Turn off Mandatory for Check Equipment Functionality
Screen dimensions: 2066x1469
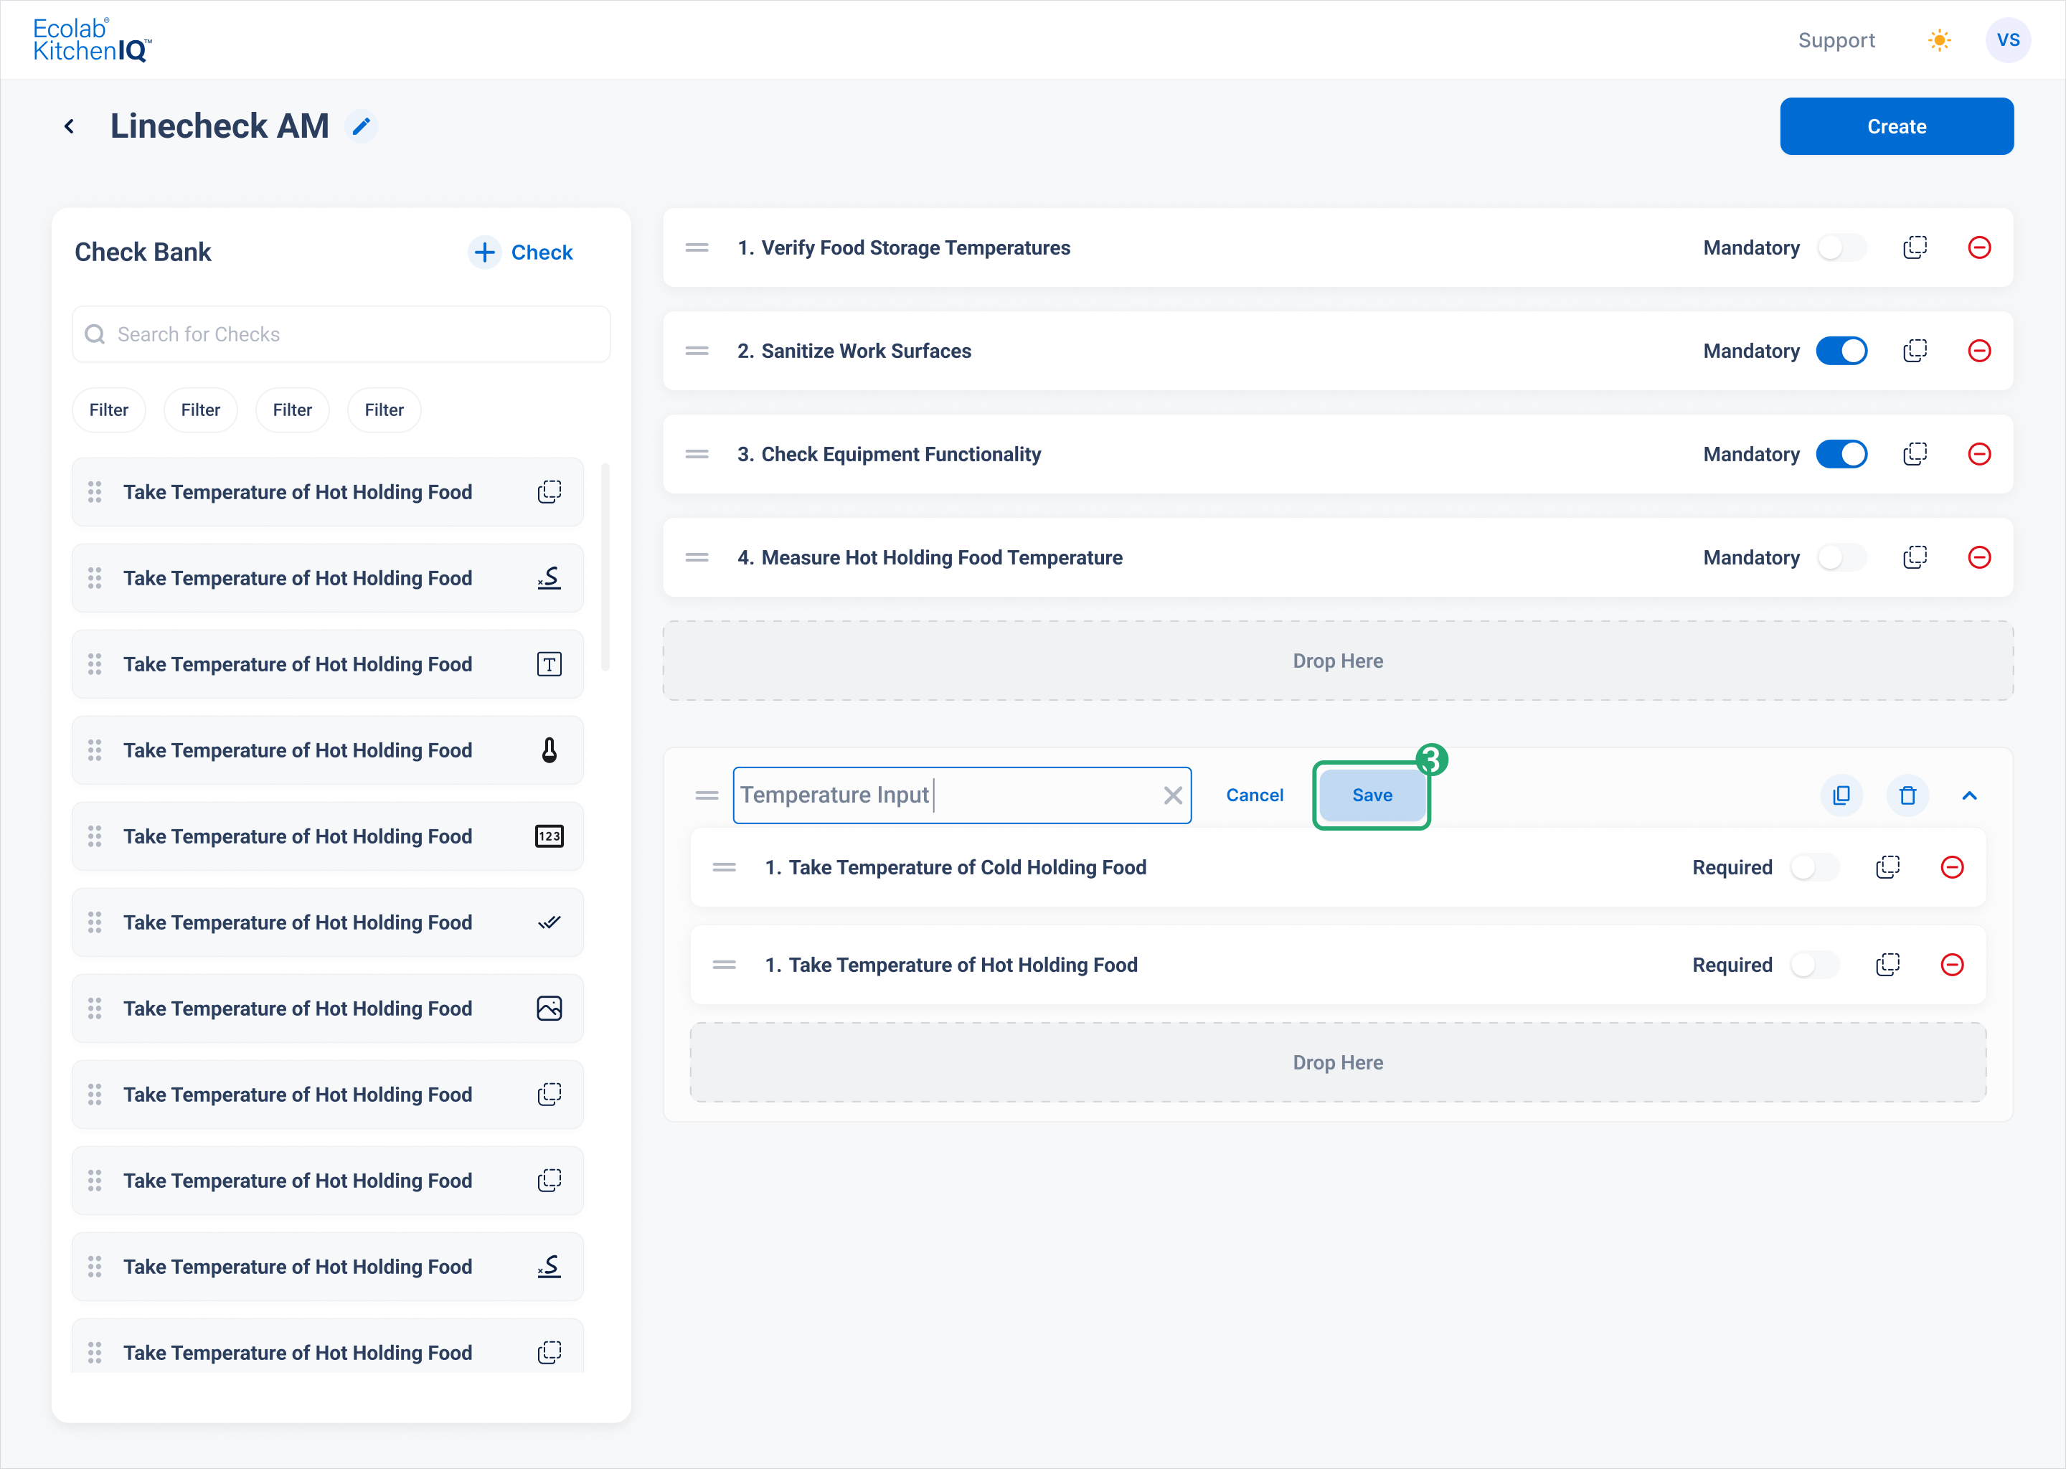[1841, 454]
